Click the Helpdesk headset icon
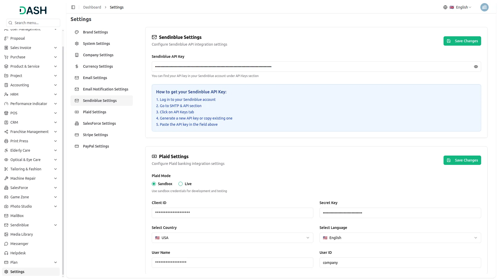Image resolution: width=498 pixels, height=280 pixels. pos(6,253)
